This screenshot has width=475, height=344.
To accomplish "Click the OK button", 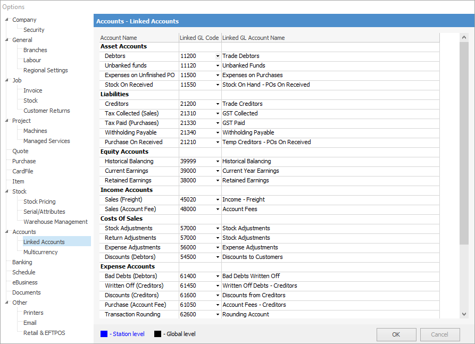I will click(x=396, y=334).
